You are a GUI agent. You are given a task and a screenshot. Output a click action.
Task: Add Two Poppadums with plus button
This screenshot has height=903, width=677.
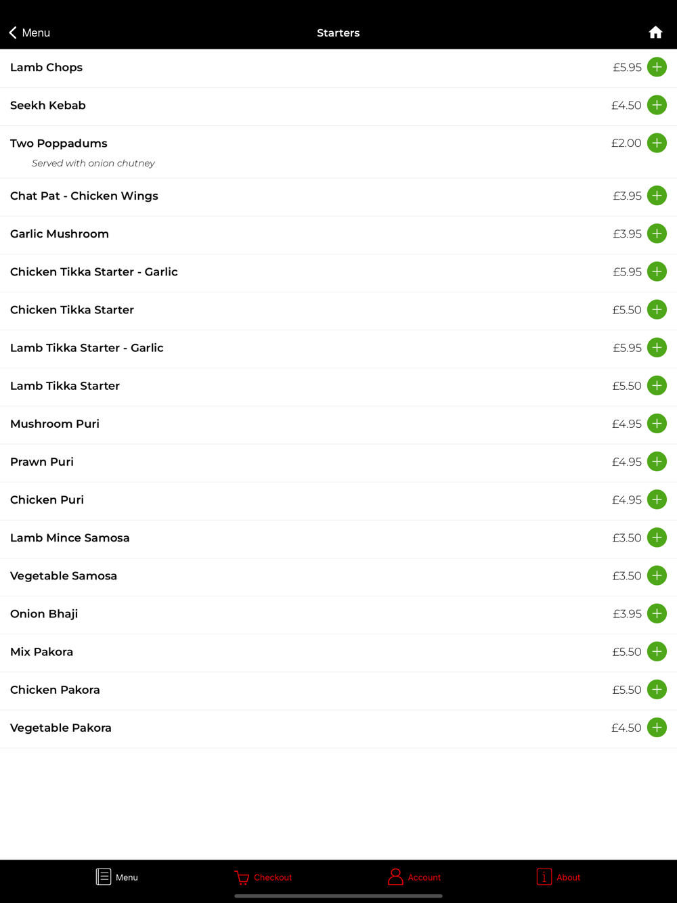pos(657,143)
